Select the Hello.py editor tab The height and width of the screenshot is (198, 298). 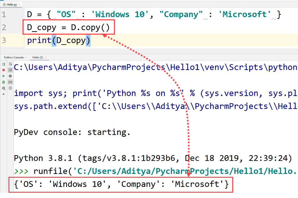[12, 4]
